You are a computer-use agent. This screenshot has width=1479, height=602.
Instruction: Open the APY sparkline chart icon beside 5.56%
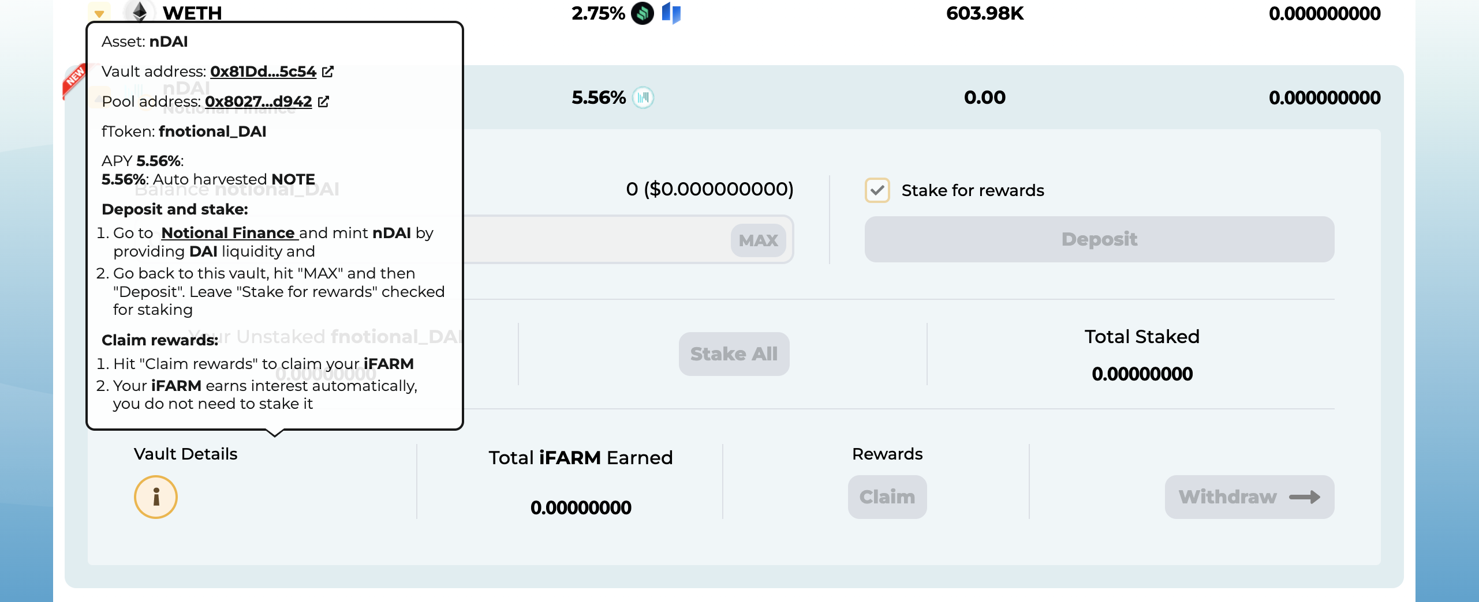click(643, 97)
